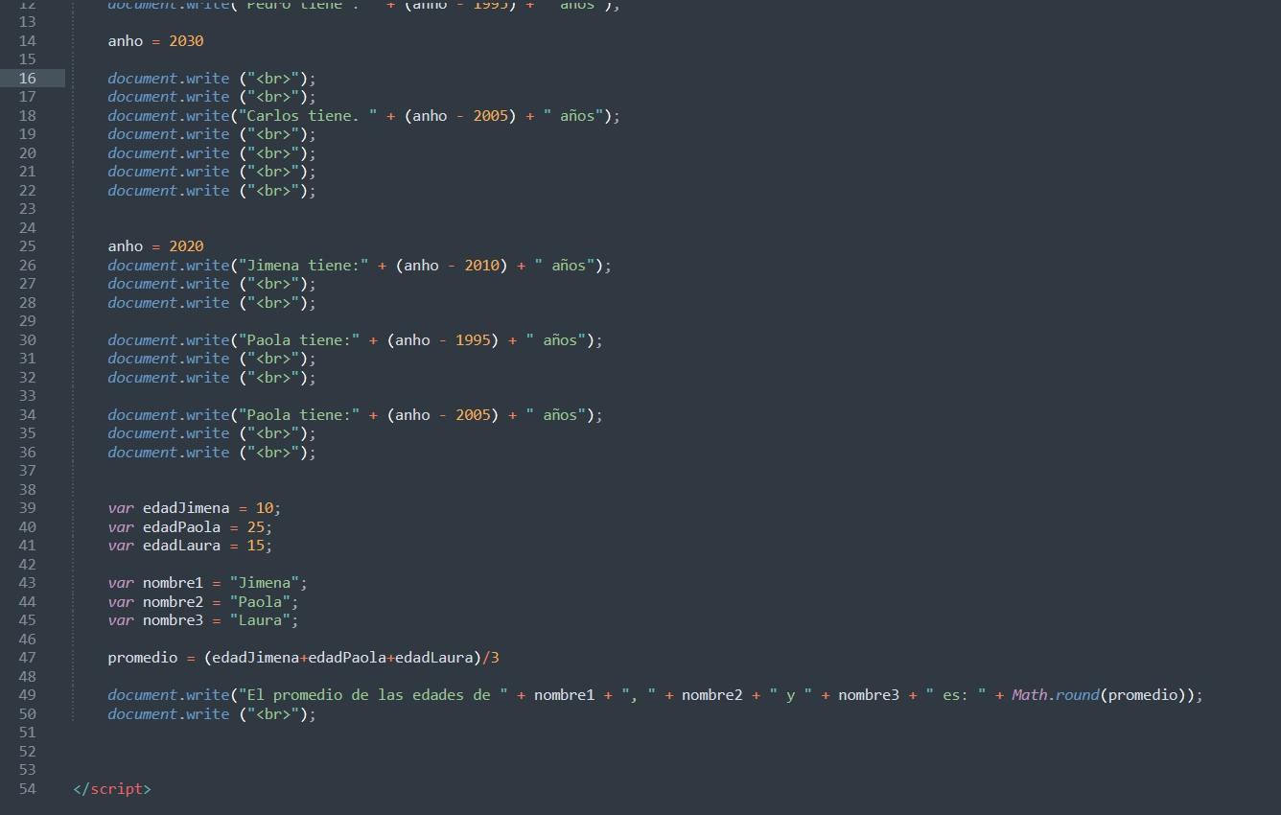Click the number 2005 on the Carlos line

click(491, 116)
